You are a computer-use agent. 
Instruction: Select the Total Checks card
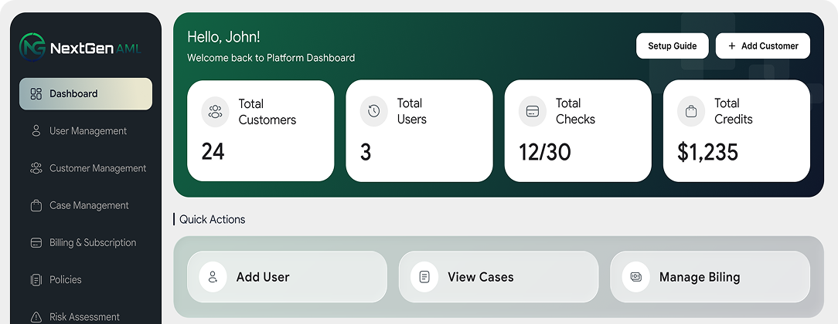pyautogui.click(x=578, y=131)
